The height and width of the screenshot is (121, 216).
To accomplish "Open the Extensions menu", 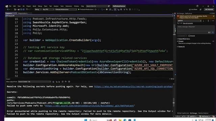I will 69,6.
